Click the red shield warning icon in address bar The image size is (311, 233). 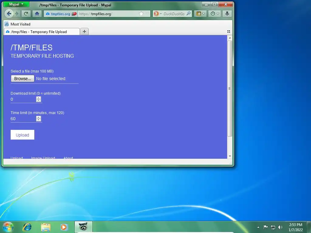coord(74,14)
